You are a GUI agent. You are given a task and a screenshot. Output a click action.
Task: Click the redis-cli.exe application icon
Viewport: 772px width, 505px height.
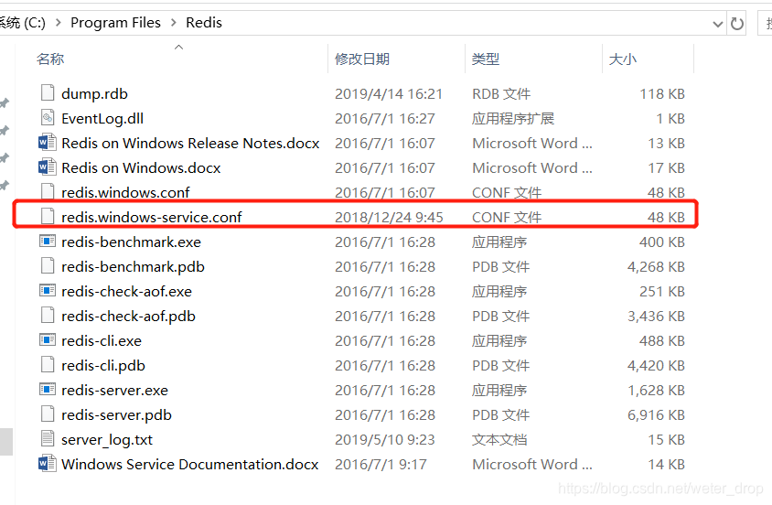[x=48, y=339]
